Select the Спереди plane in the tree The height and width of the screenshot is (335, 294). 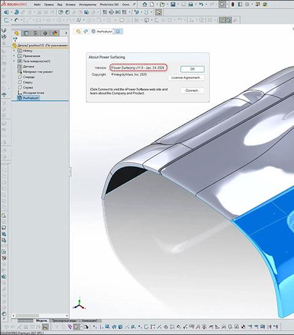point(26,77)
